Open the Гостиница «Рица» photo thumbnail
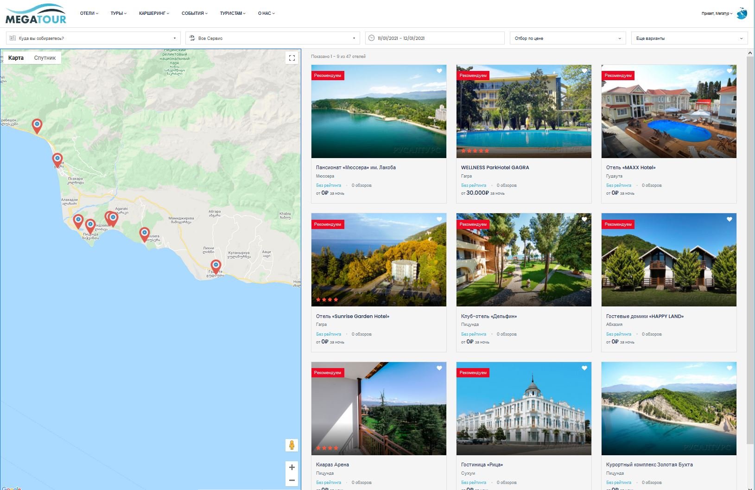Viewport: 755px width, 490px height. [524, 408]
